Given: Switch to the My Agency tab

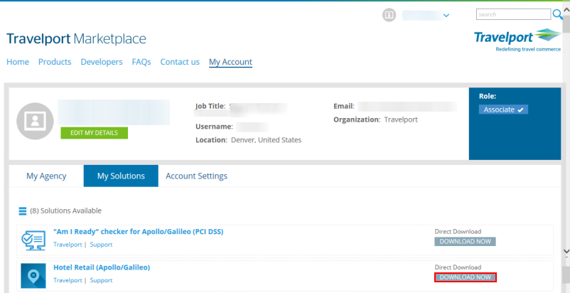Looking at the screenshot, I should tap(46, 176).
